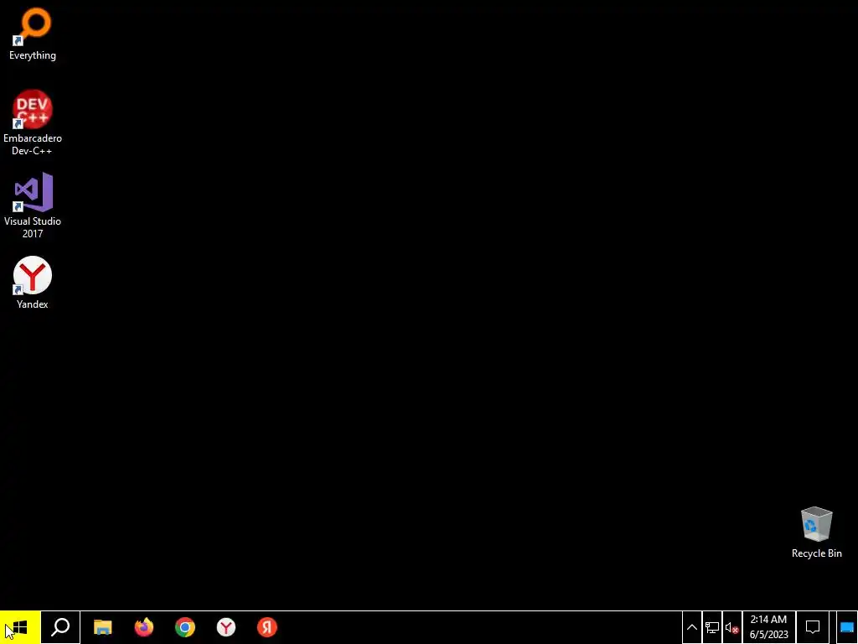The width and height of the screenshot is (858, 644).
Task: Expand hidden system tray icons
Action: click(x=691, y=627)
